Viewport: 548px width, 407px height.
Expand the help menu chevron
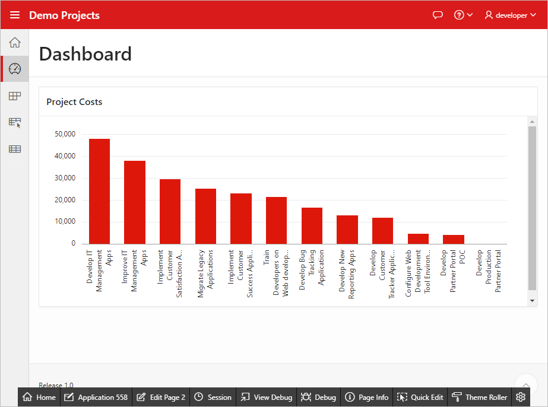[x=471, y=15]
